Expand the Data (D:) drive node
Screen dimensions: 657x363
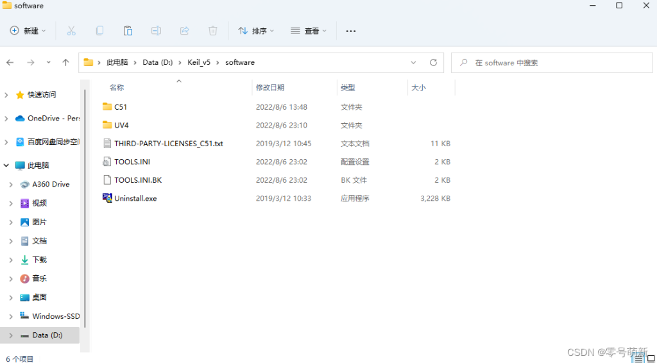11,335
